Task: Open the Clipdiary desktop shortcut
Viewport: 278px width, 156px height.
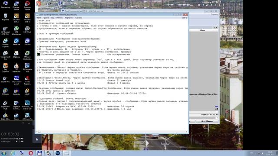Action: (x=17, y=55)
